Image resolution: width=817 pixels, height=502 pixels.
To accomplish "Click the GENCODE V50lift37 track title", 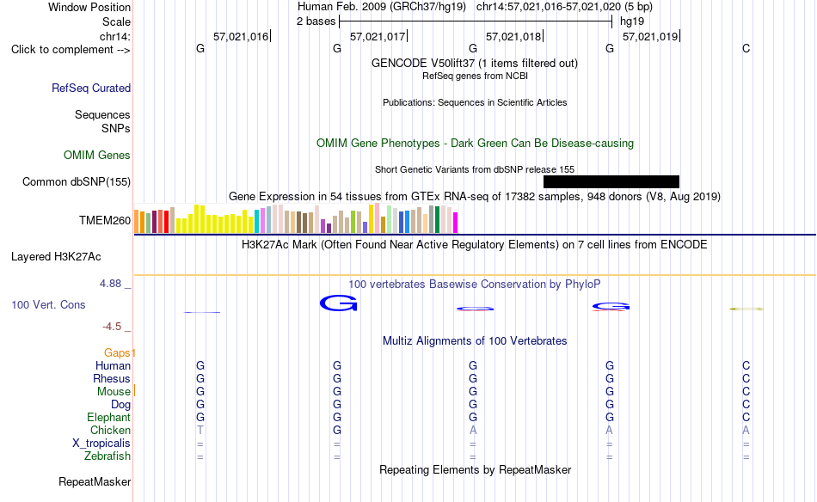I will point(475,63).
